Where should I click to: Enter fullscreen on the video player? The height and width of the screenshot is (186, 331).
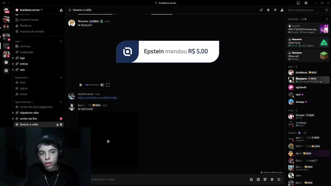click(x=108, y=85)
